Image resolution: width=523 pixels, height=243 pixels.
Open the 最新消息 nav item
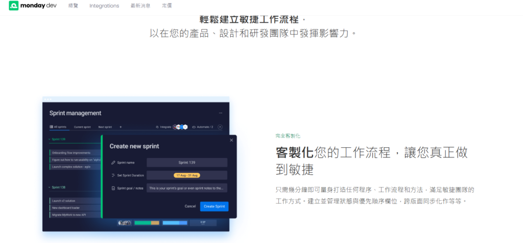[x=140, y=6]
